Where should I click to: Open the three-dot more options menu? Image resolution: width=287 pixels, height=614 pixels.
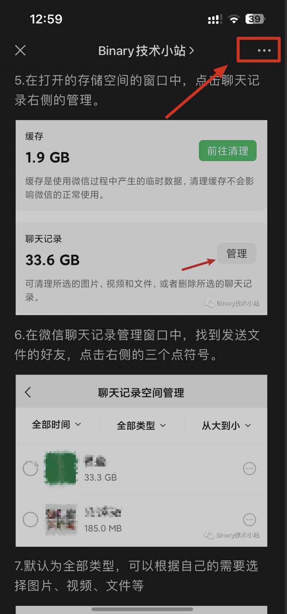coord(264,50)
